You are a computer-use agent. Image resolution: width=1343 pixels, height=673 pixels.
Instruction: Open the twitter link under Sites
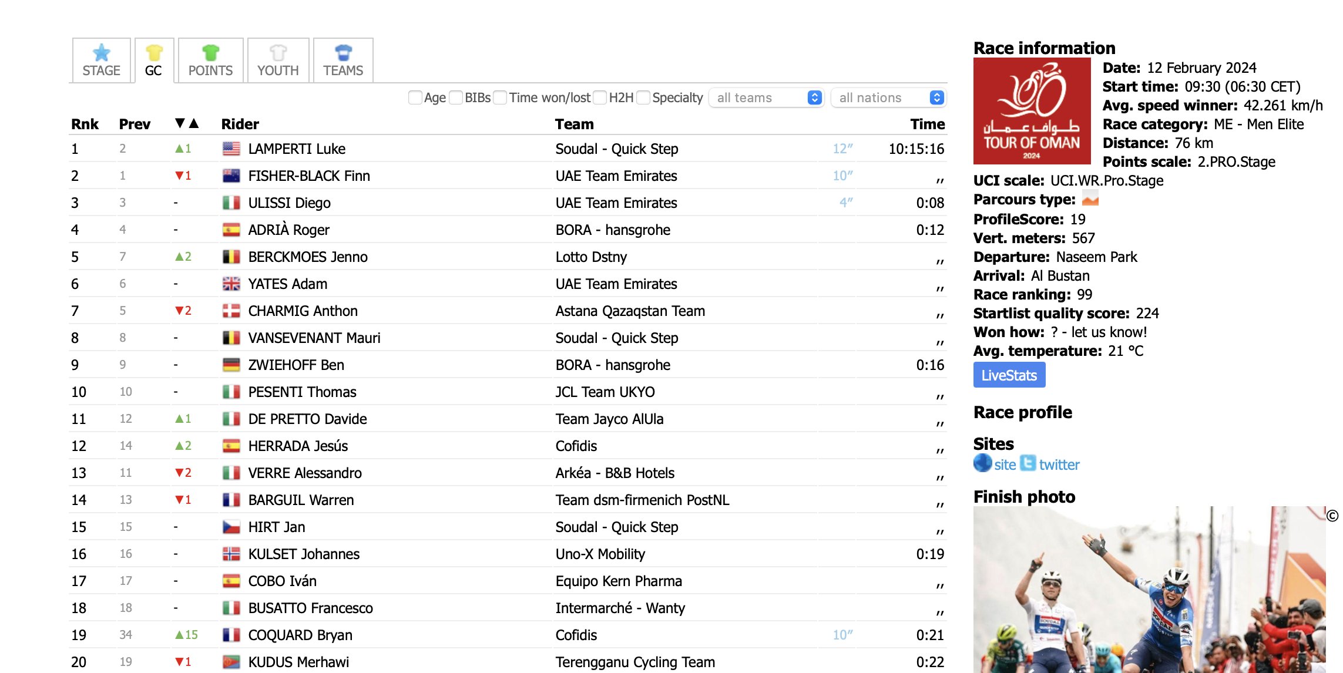coord(1059,465)
